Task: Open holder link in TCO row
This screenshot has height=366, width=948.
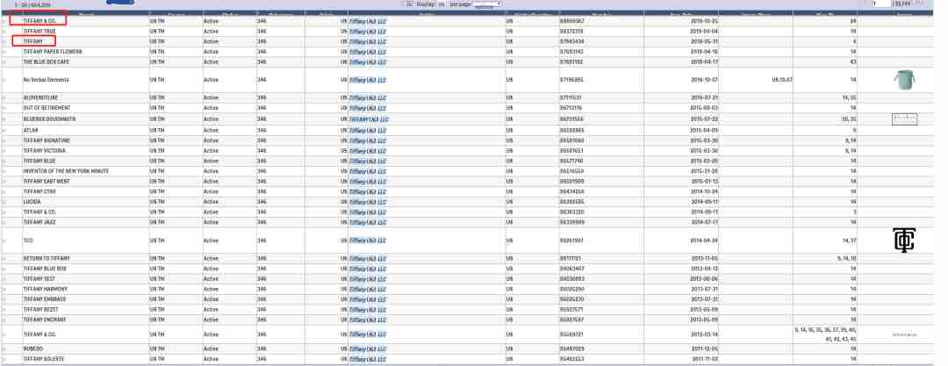Action: (x=368, y=240)
